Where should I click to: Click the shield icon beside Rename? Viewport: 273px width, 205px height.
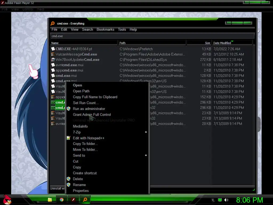[x=69, y=185]
